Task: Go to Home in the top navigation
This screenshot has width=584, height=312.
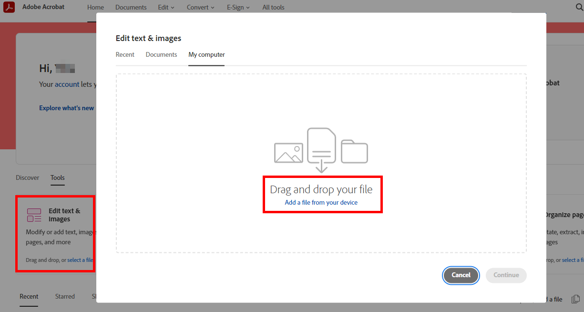Action: point(95,8)
